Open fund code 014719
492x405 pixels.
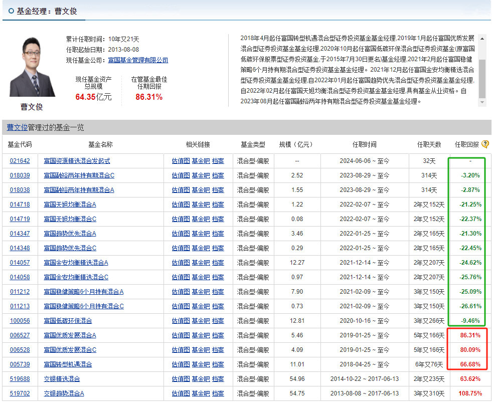click(20, 219)
